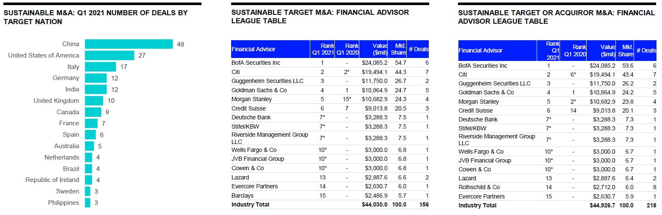This screenshot has width=662, height=215.
Task: Click # Deals header in the rightmost table
Action: (646, 50)
